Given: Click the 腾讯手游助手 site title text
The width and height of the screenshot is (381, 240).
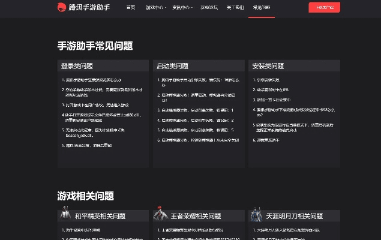Looking at the screenshot, I should 89,7.
